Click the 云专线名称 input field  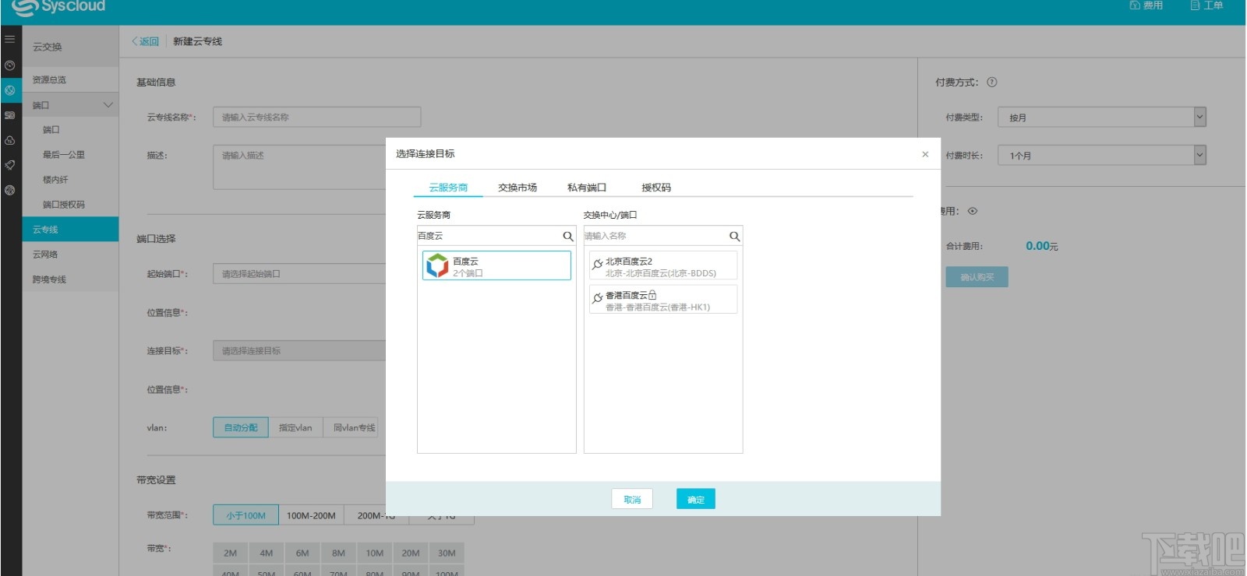(x=317, y=118)
